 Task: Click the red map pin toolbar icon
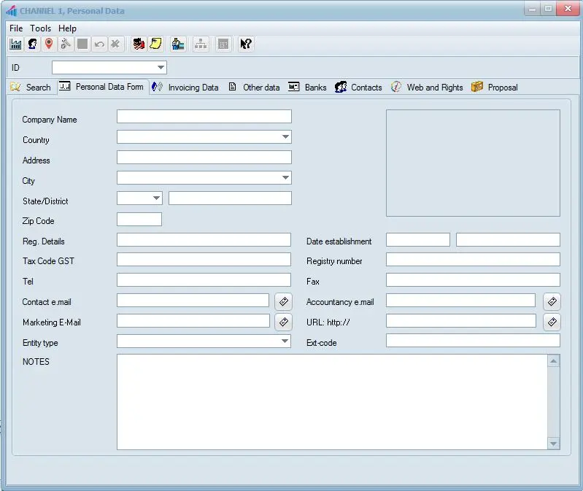tap(49, 45)
